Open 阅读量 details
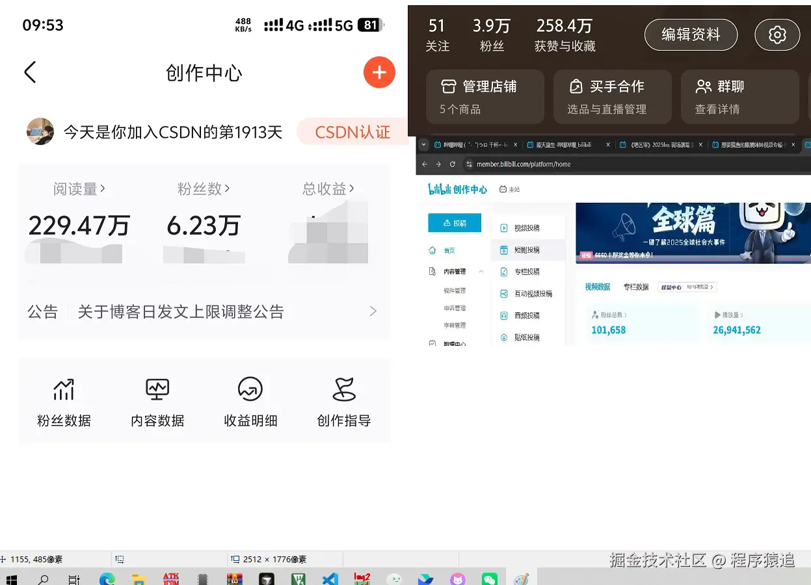 click(x=79, y=189)
